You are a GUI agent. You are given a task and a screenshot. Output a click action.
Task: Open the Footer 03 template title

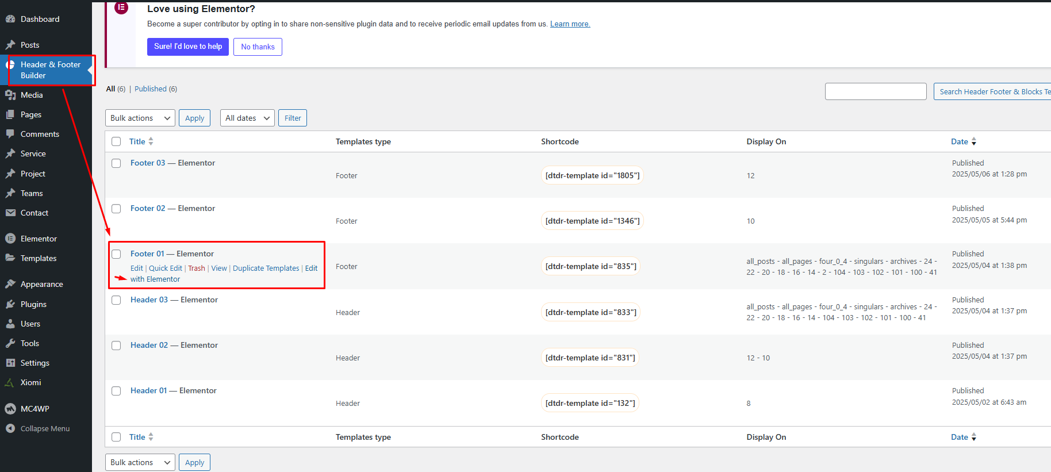148,163
